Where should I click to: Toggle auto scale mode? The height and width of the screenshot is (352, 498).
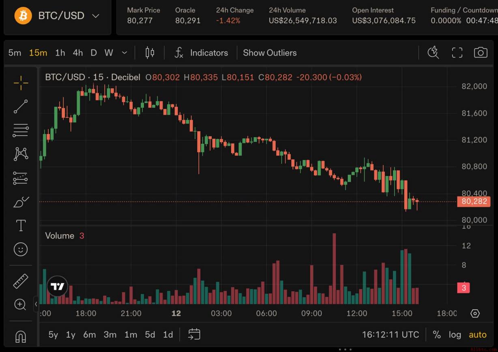coord(478,335)
